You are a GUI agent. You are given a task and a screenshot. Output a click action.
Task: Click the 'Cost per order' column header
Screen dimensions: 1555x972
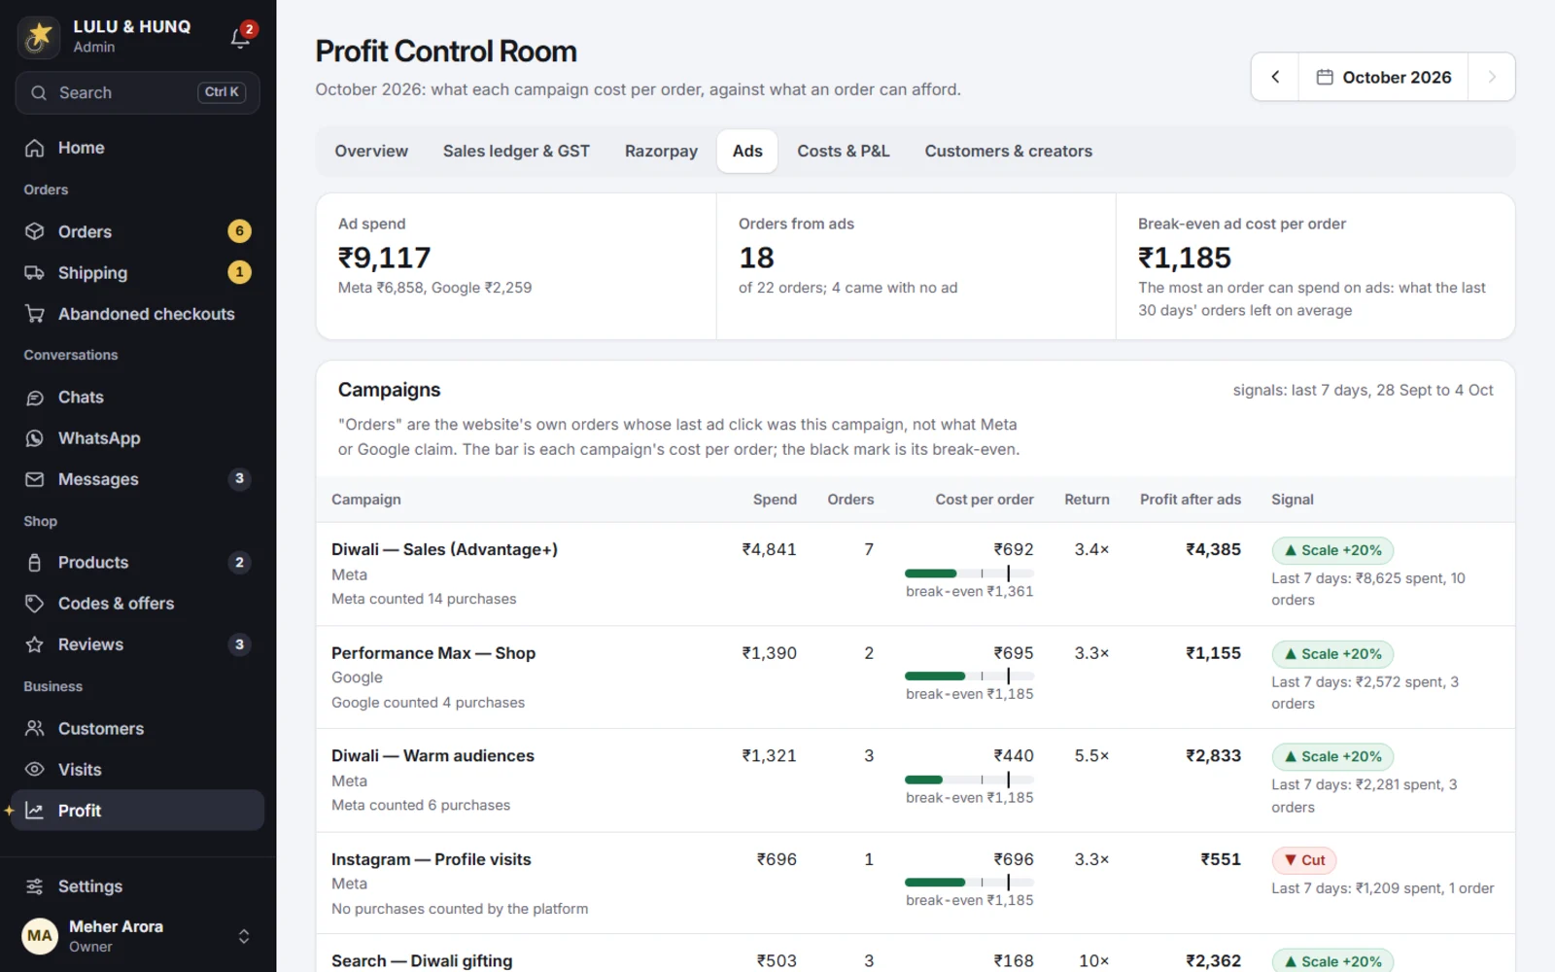[x=985, y=500]
